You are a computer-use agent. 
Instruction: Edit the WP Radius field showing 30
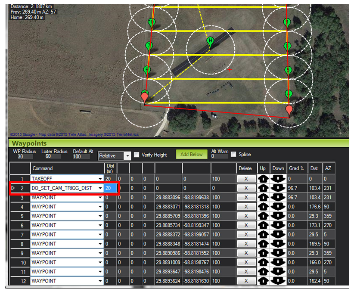click(x=25, y=156)
